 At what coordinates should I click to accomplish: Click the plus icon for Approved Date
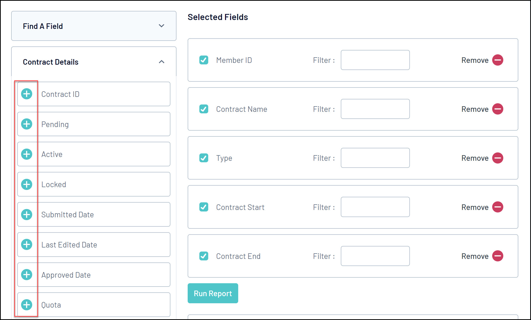[x=27, y=275]
